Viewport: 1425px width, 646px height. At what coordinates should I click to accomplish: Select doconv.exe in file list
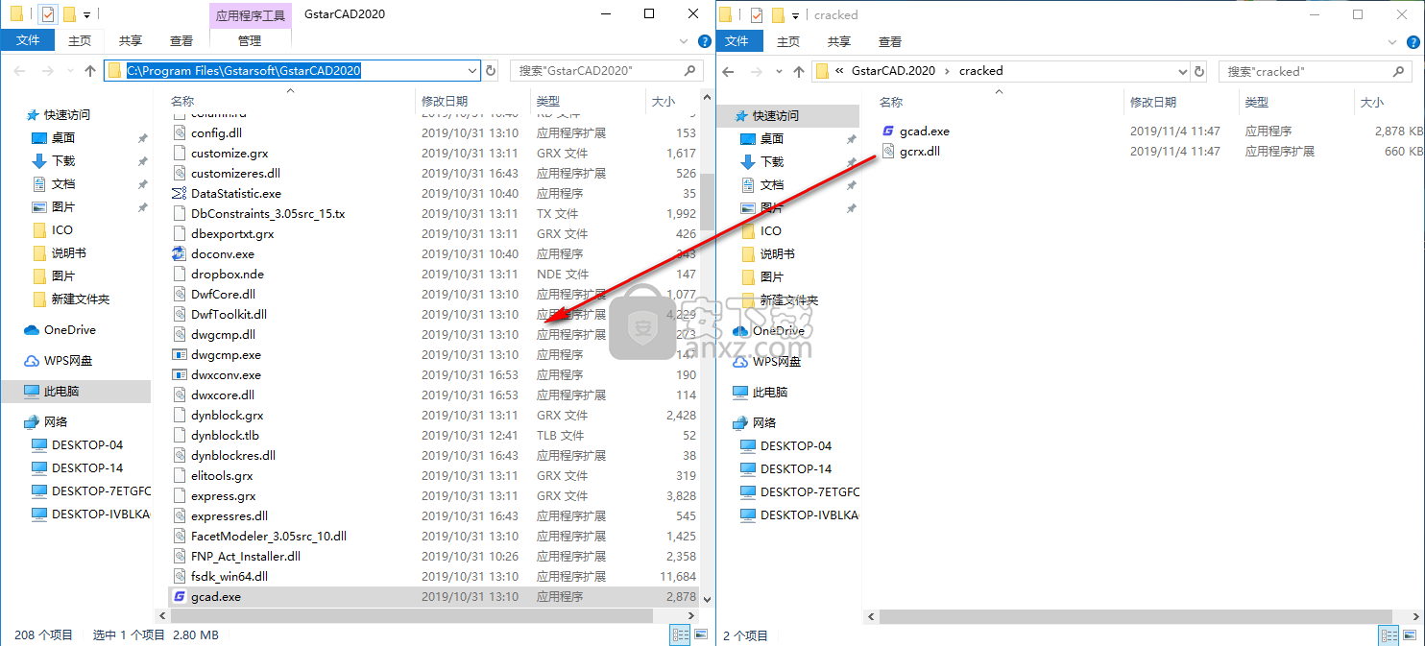click(x=223, y=254)
